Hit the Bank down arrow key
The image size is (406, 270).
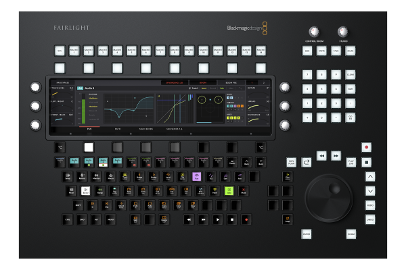(261, 162)
